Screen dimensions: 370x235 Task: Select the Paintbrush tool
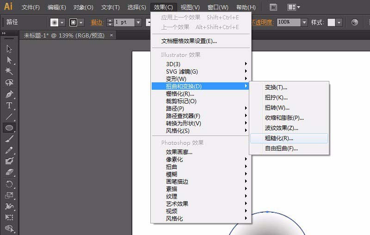click(x=9, y=139)
